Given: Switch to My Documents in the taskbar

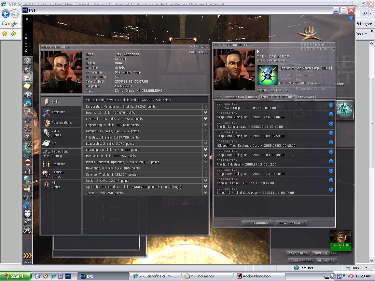Looking at the screenshot, I should point(207,276).
